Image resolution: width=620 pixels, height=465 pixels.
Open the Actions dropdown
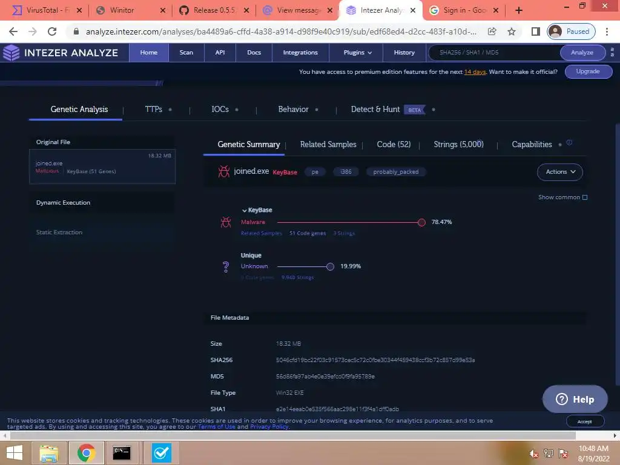coord(560,172)
